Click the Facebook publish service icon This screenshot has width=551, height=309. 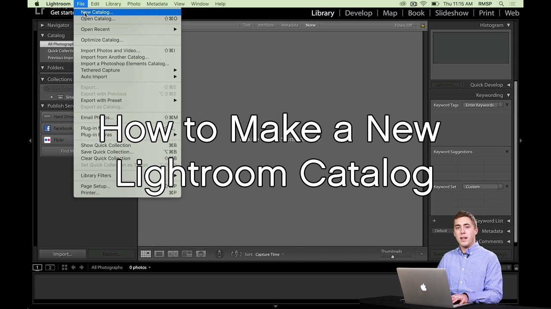47,128
